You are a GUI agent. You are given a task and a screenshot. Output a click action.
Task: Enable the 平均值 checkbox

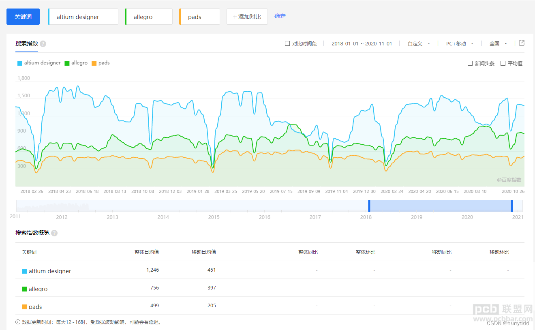tap(503, 63)
